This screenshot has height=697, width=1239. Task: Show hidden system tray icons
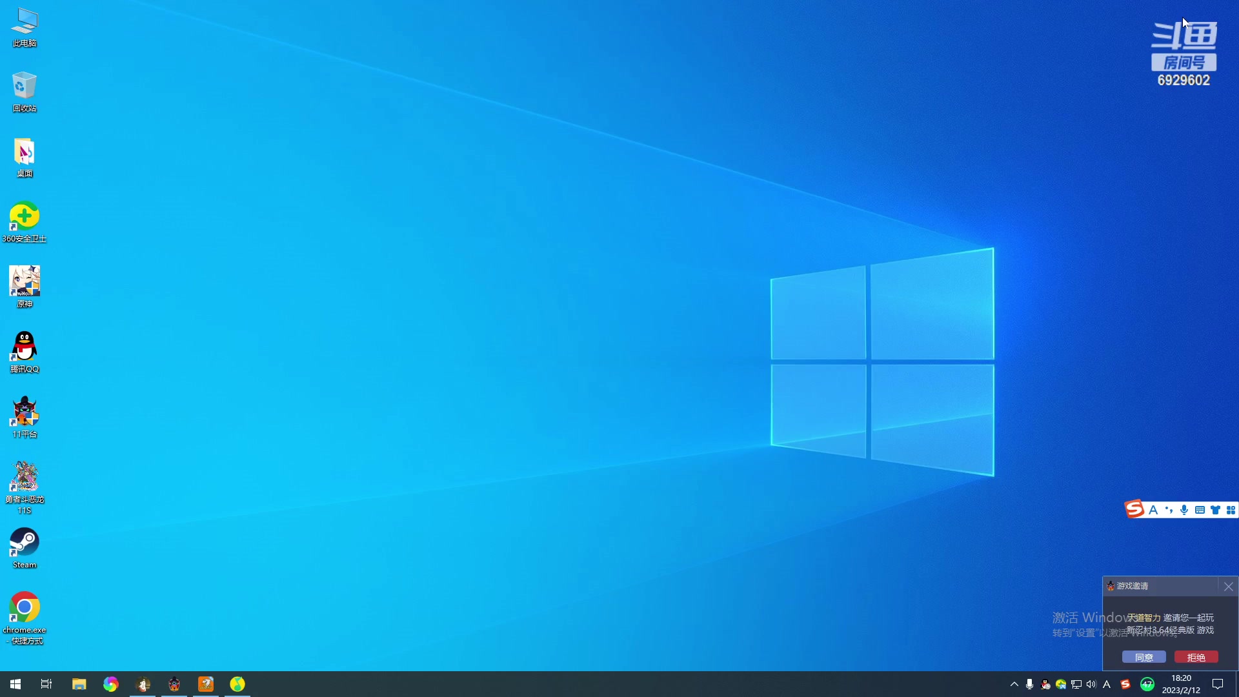[x=1014, y=684]
